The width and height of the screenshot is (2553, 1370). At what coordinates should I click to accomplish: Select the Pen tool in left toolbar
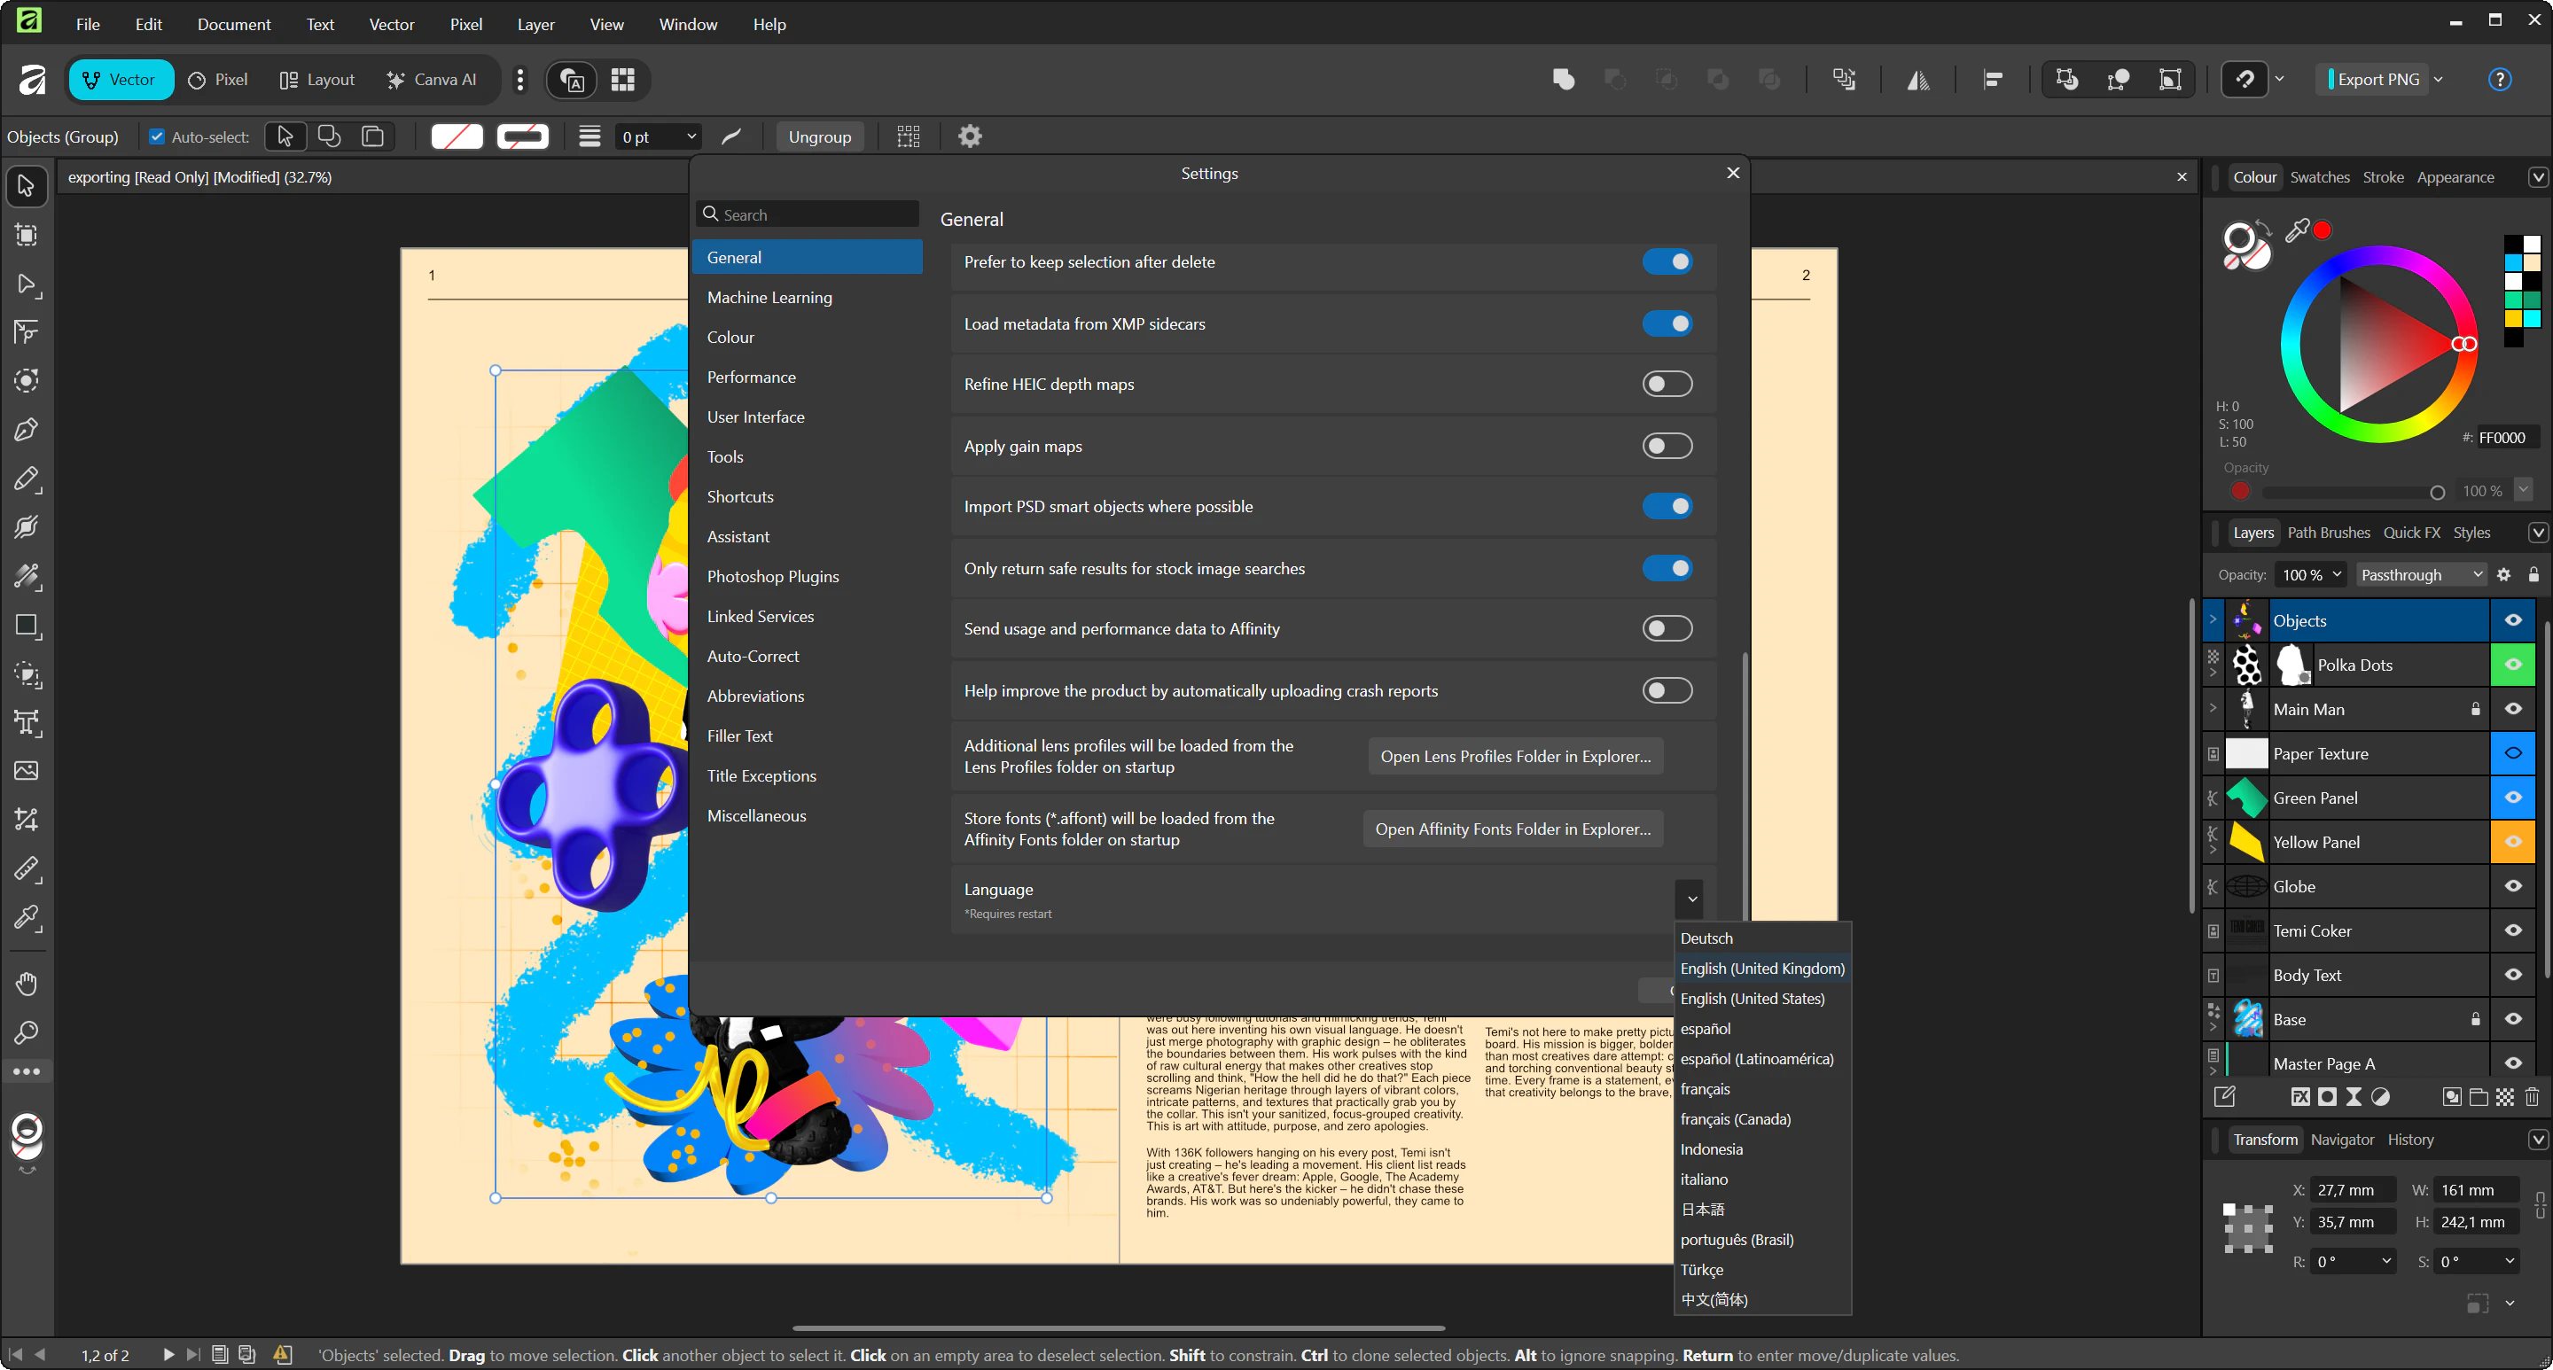click(x=26, y=430)
